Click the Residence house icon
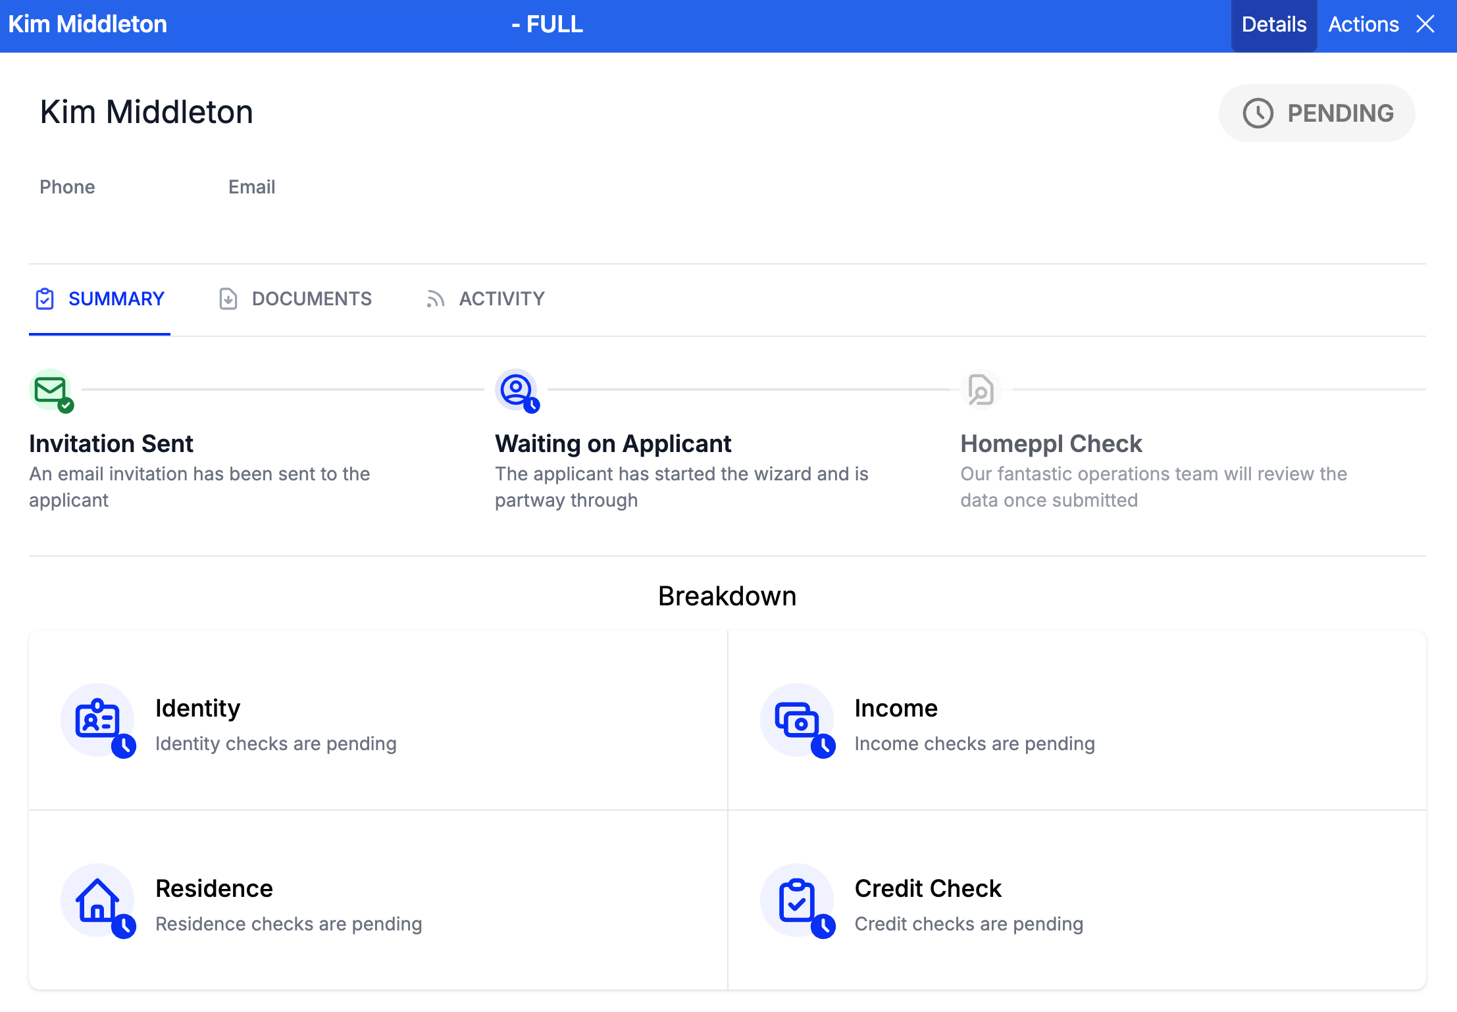 98,900
